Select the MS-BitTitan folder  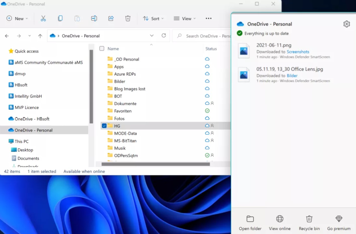(125, 141)
